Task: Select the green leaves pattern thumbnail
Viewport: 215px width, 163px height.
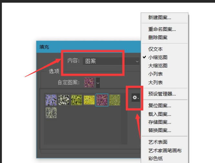Action: (x=77, y=100)
